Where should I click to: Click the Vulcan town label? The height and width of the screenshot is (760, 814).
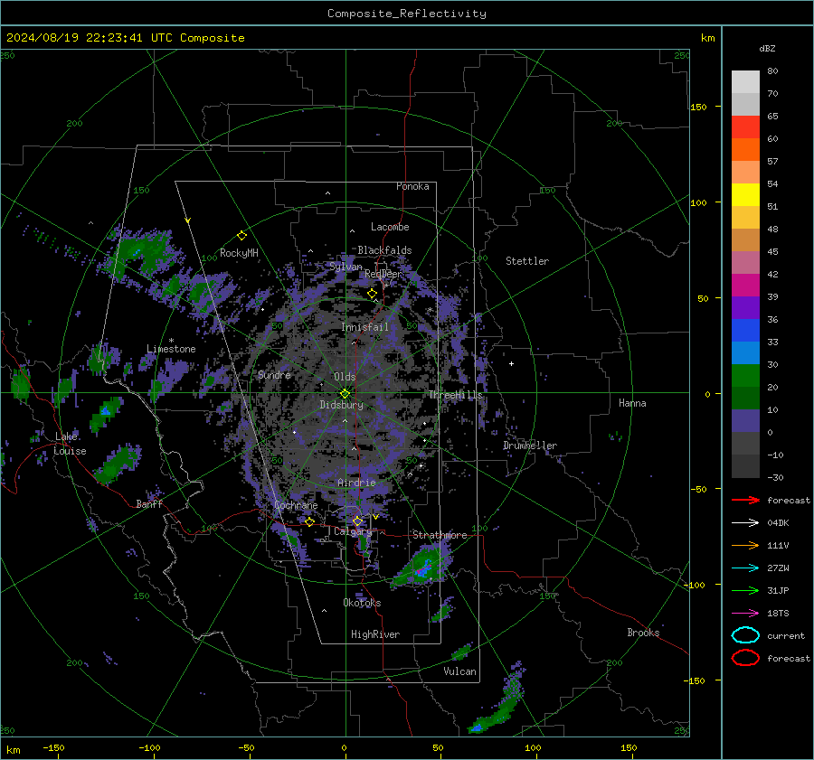(x=460, y=671)
